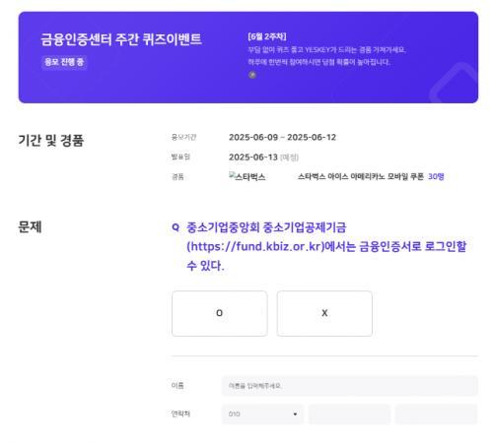Click the 기간 및 경품 section heading

click(51, 141)
